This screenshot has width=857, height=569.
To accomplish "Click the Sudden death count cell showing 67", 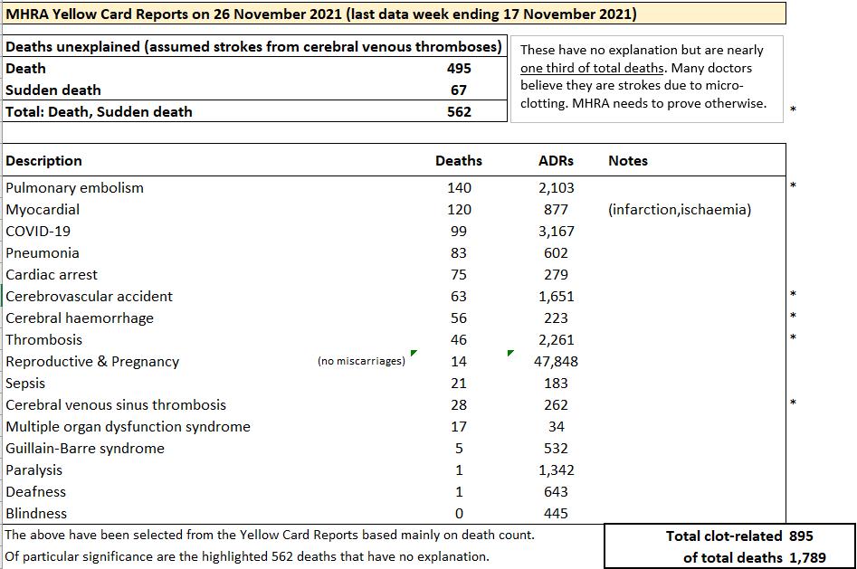I will pos(459,90).
